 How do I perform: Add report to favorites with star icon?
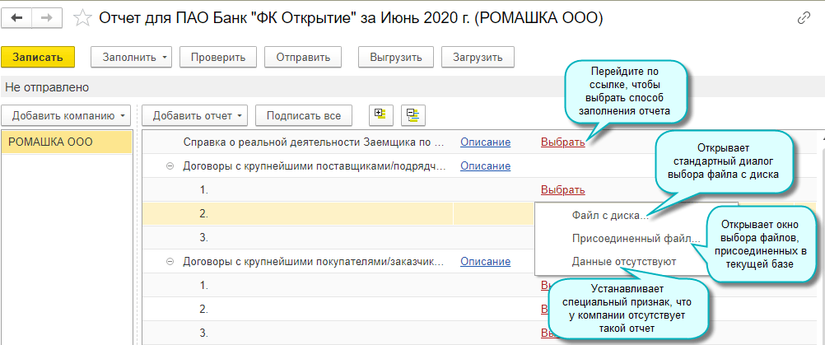click(82, 17)
